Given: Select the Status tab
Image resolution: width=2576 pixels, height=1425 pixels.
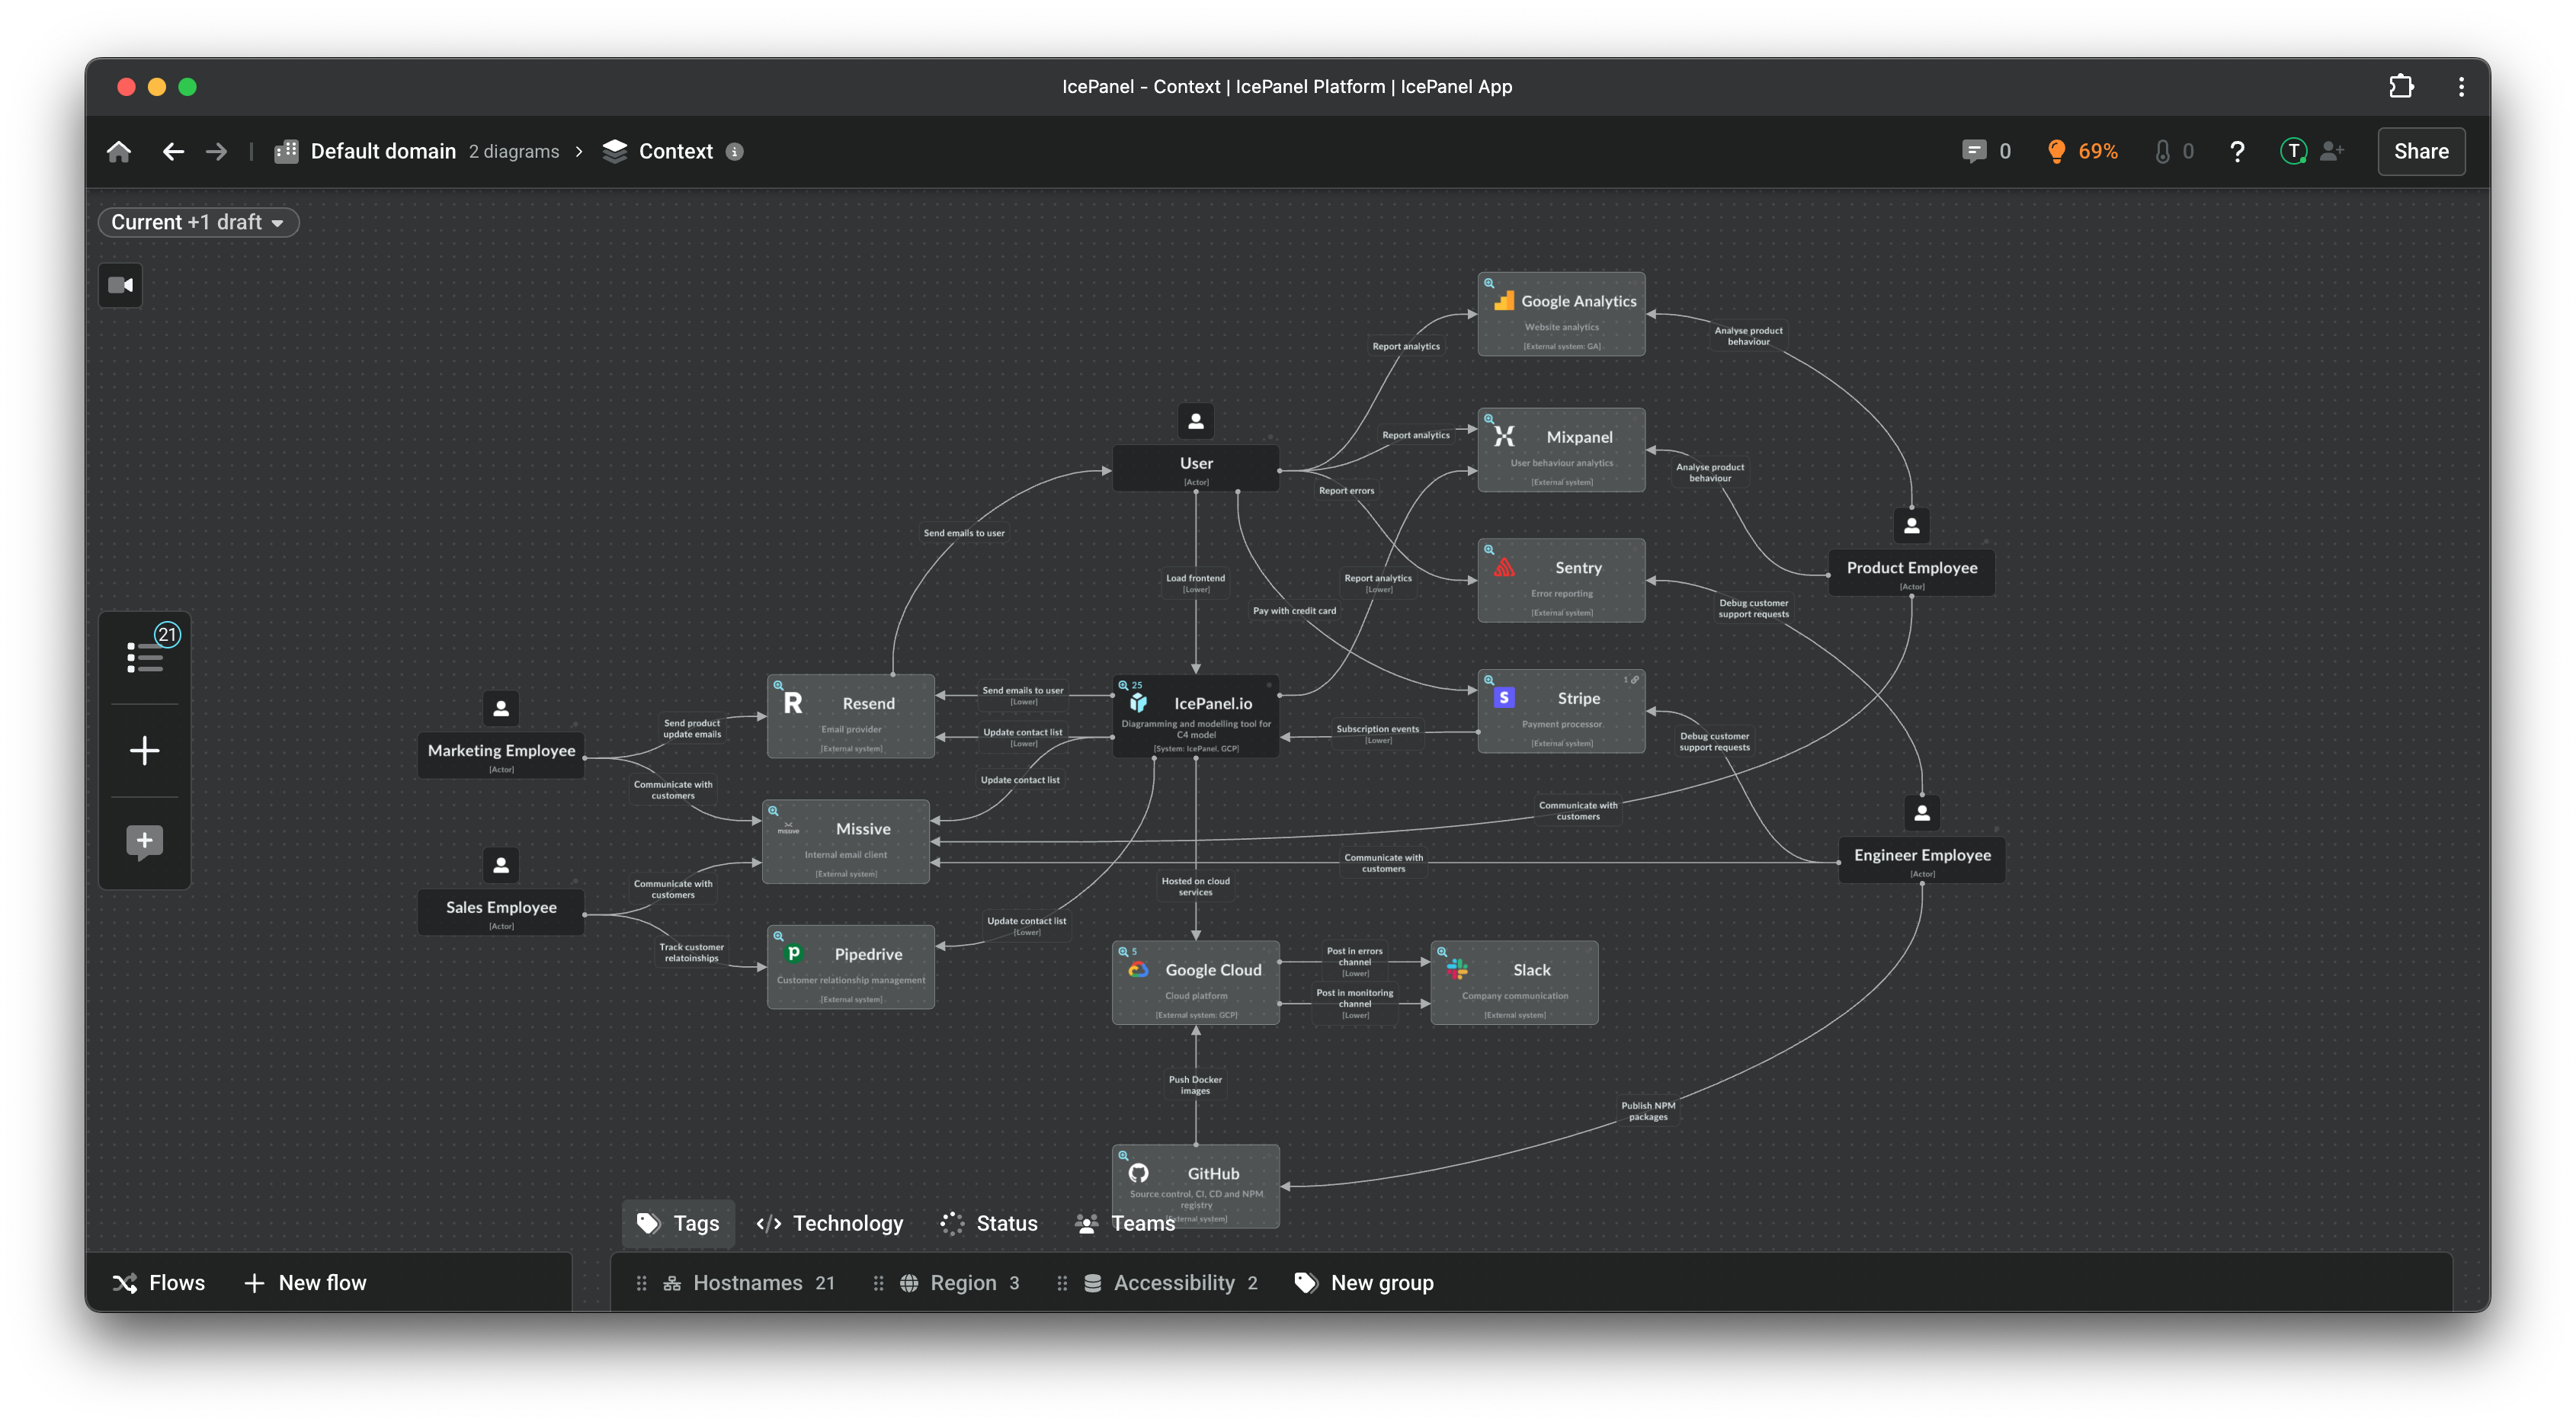Looking at the screenshot, I should point(989,1223).
